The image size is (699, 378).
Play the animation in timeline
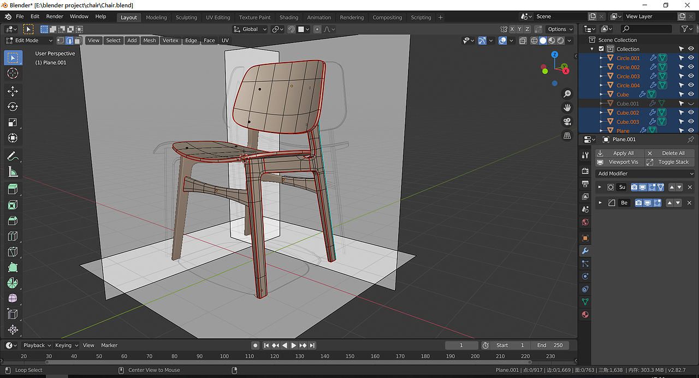[294, 345]
